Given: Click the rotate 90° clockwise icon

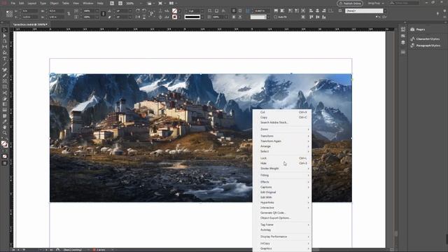Looking at the screenshot, I should tap(138, 10).
